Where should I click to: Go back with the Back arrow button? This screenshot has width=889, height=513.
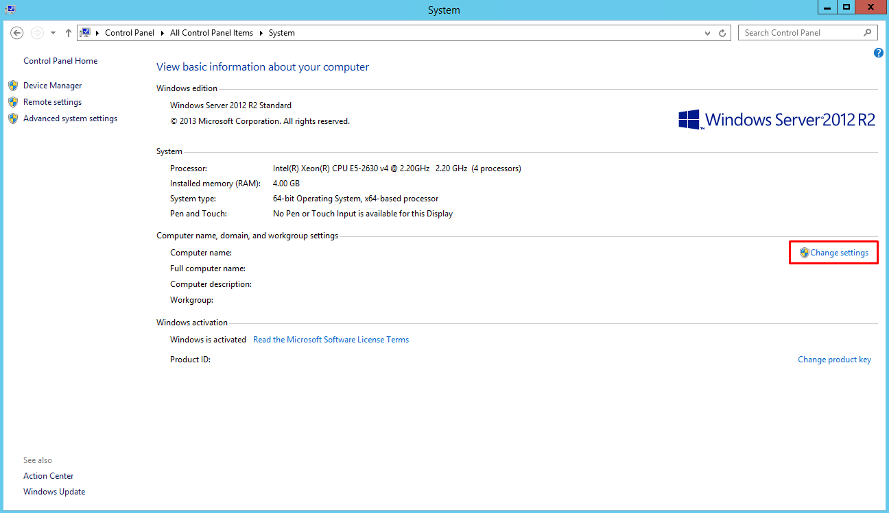pos(17,33)
